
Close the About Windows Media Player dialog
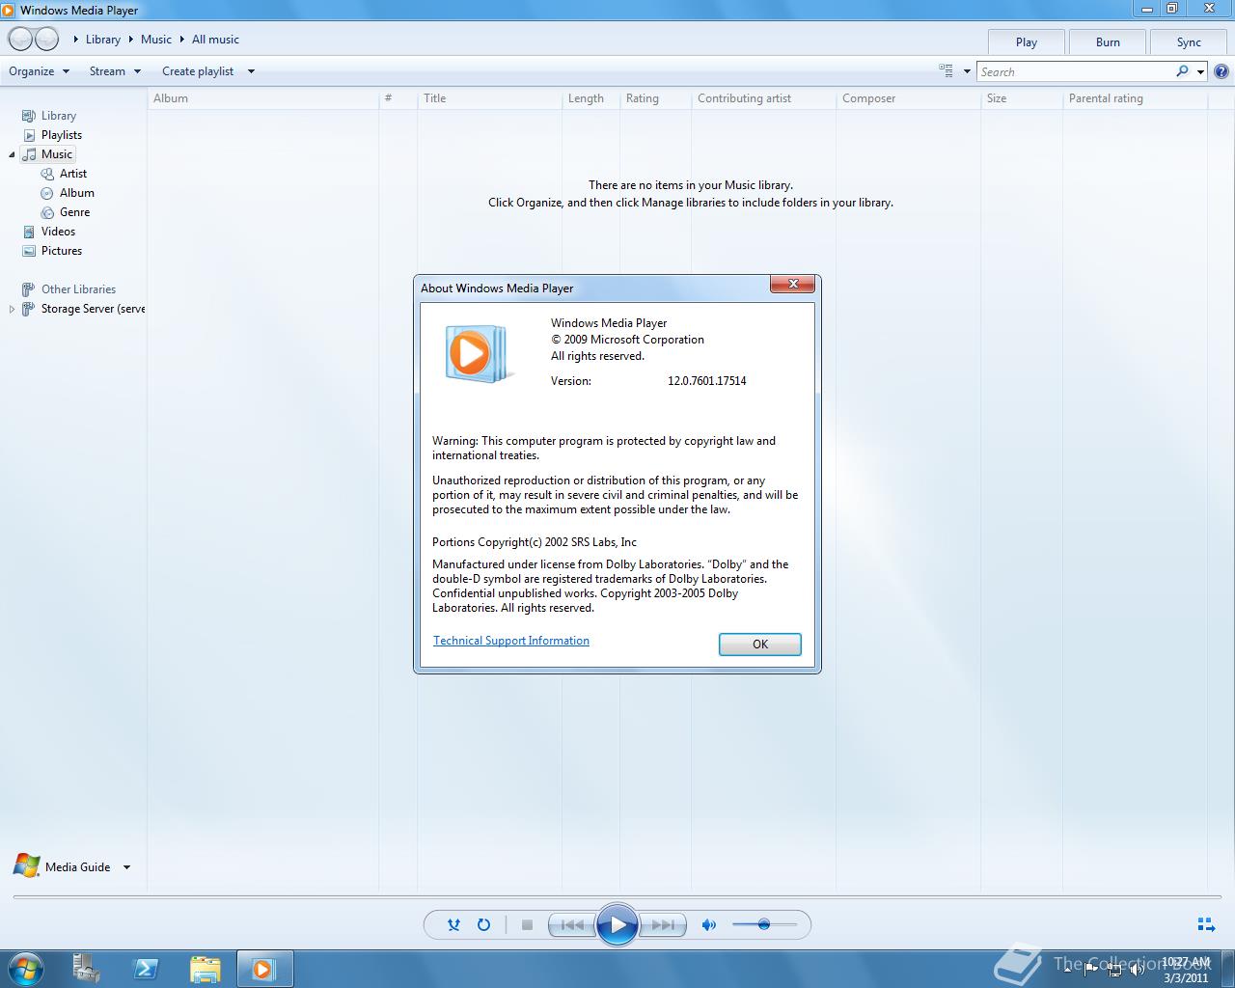click(793, 284)
